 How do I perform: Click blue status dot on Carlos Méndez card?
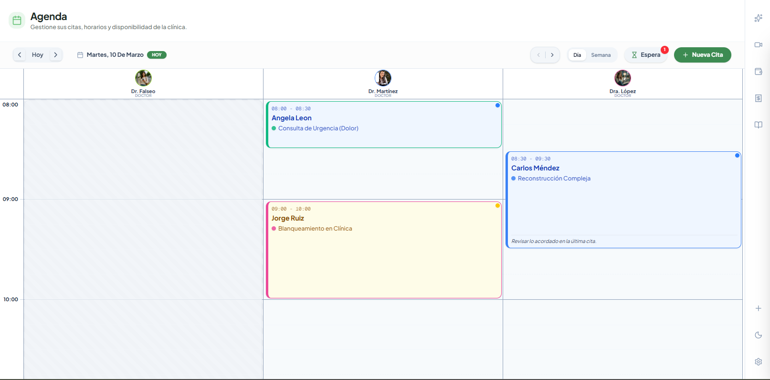737,156
